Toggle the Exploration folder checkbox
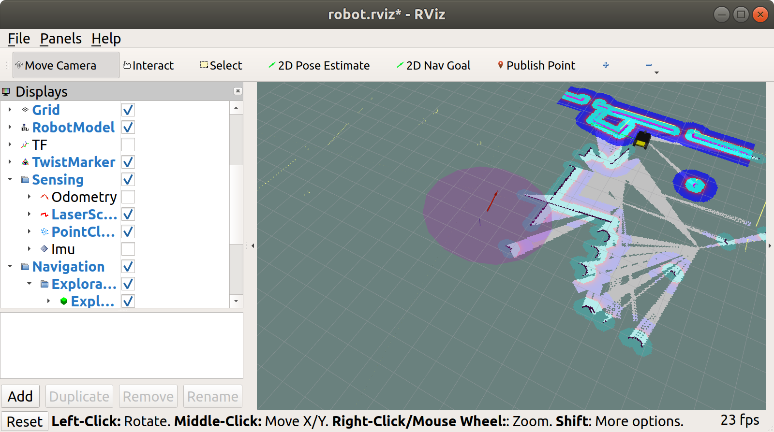This screenshot has width=774, height=432. coord(128,284)
